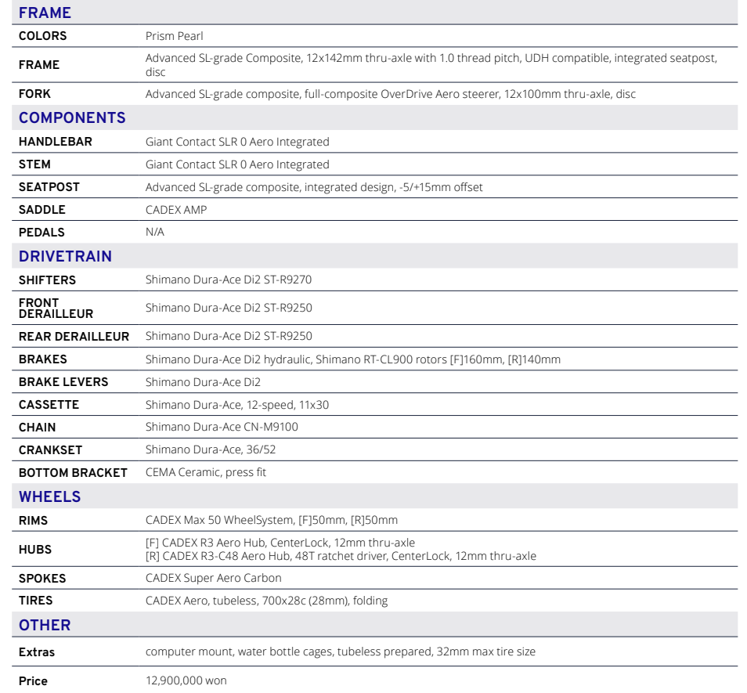The width and height of the screenshot is (747, 693).
Task: Select the front hub CADEX R3 Aero line
Action: click(x=280, y=543)
